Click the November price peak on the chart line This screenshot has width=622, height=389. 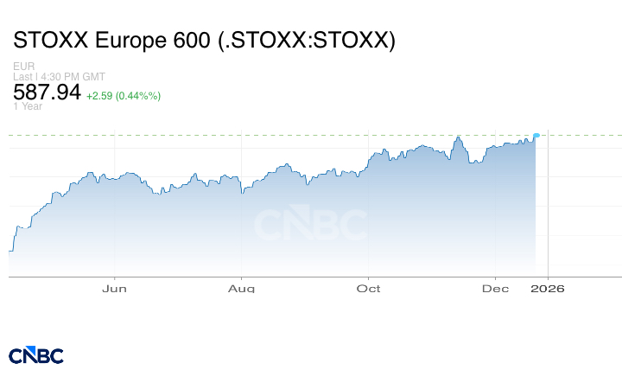(x=458, y=137)
